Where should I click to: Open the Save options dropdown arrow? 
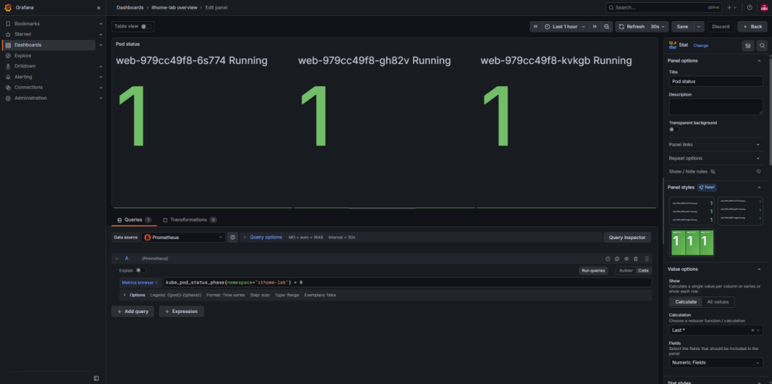coord(699,26)
